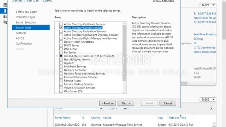This screenshot has height=127, width=226.
Task: Check the Fax Server role
Action: pos(61,53)
